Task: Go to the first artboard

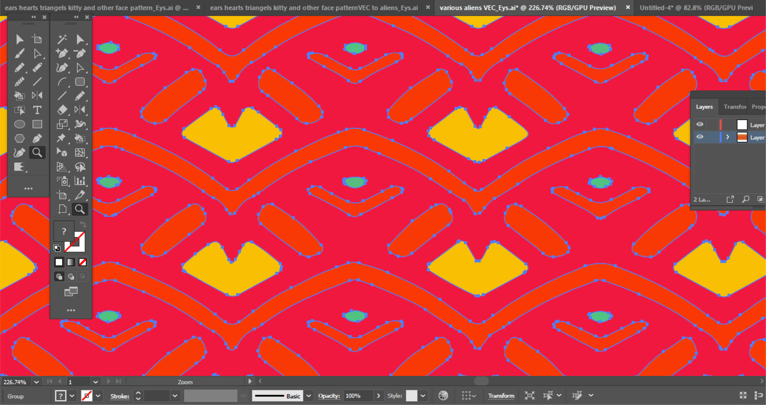Action: [x=50, y=382]
